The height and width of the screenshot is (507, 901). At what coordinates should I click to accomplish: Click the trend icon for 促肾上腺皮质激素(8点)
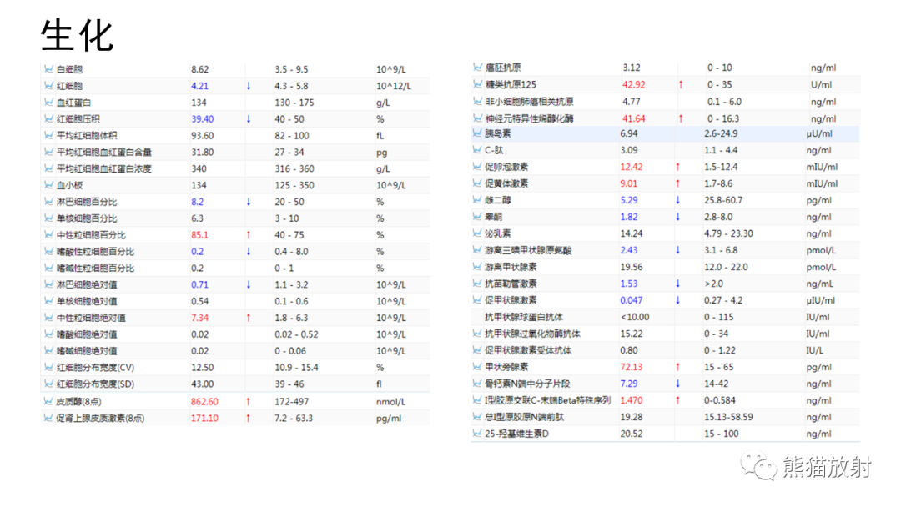click(48, 417)
